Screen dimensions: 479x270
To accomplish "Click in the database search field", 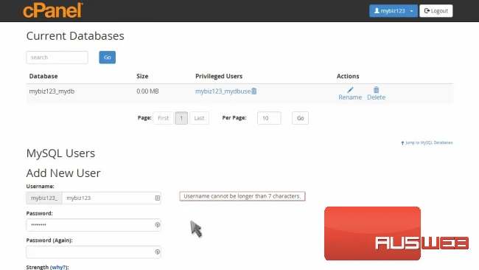I will [x=57, y=58].
